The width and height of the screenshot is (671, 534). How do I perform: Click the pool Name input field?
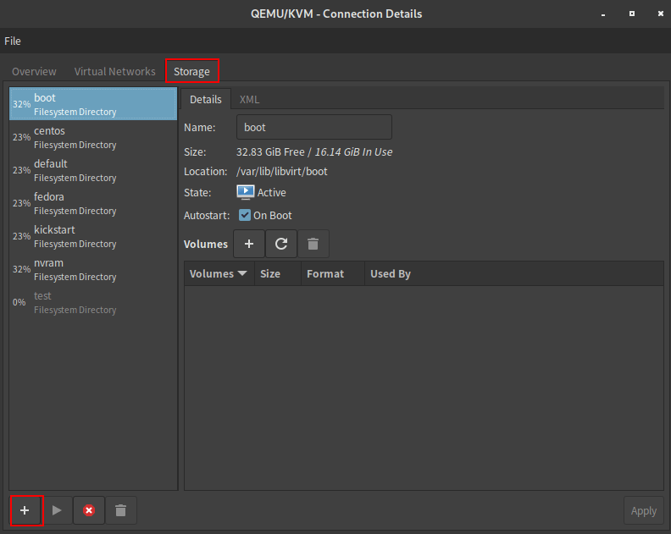(x=314, y=127)
